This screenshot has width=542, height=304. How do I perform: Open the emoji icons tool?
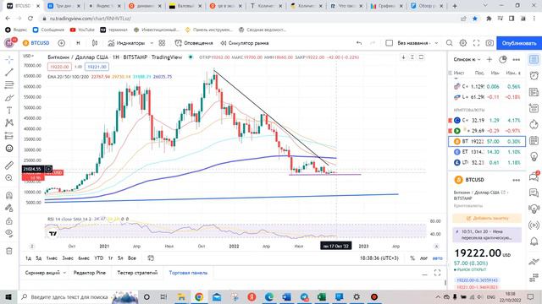coord(9,149)
